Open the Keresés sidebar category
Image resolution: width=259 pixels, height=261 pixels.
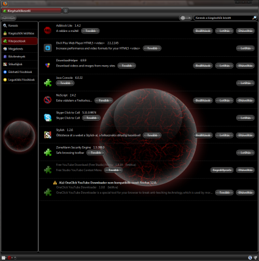coord(20,25)
